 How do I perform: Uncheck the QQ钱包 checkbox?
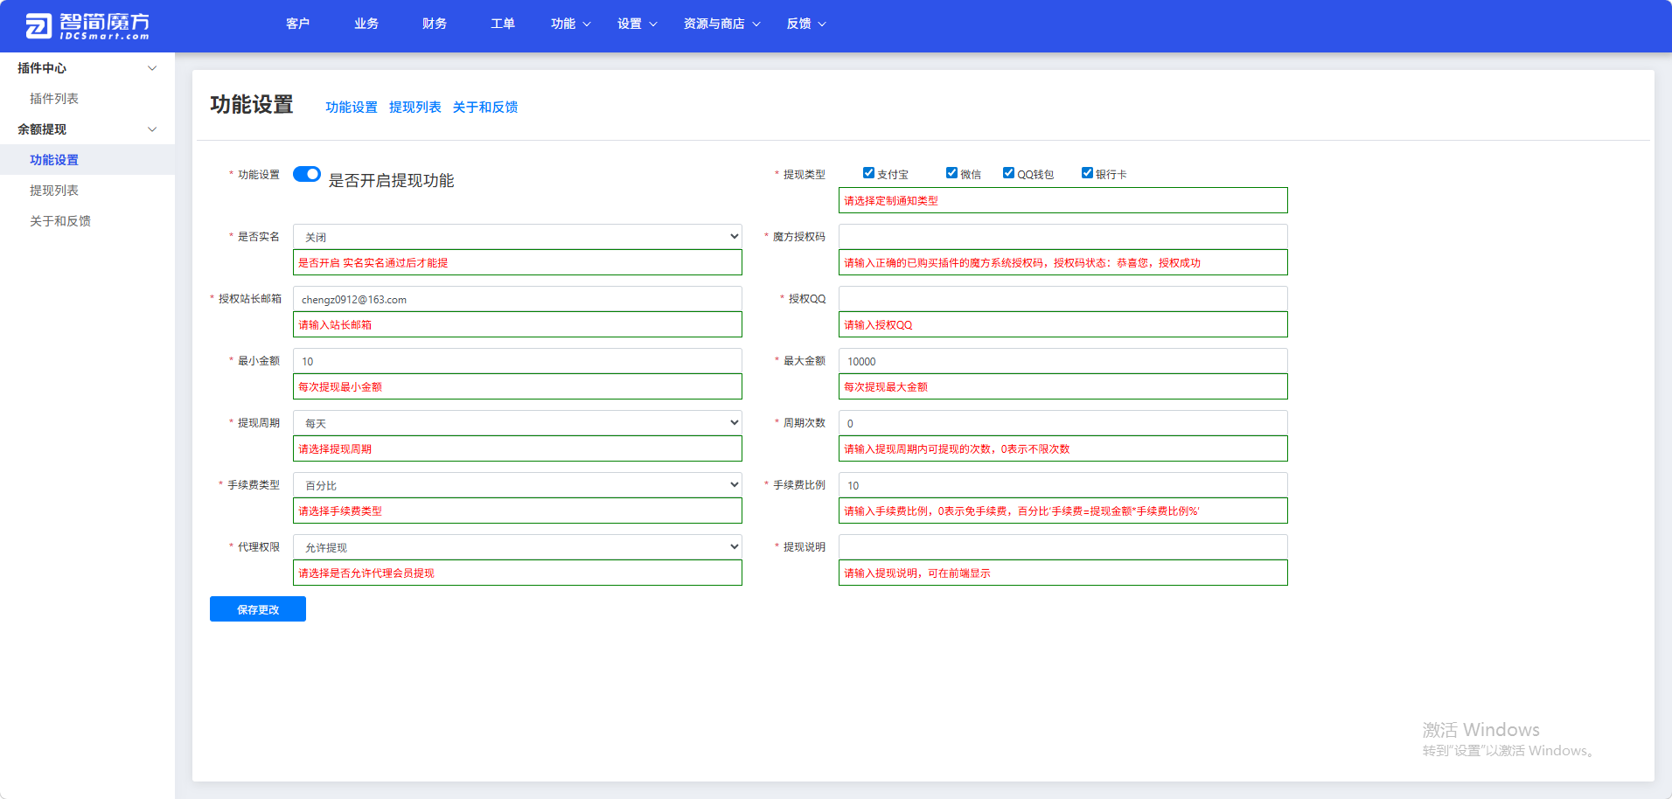click(x=1008, y=173)
